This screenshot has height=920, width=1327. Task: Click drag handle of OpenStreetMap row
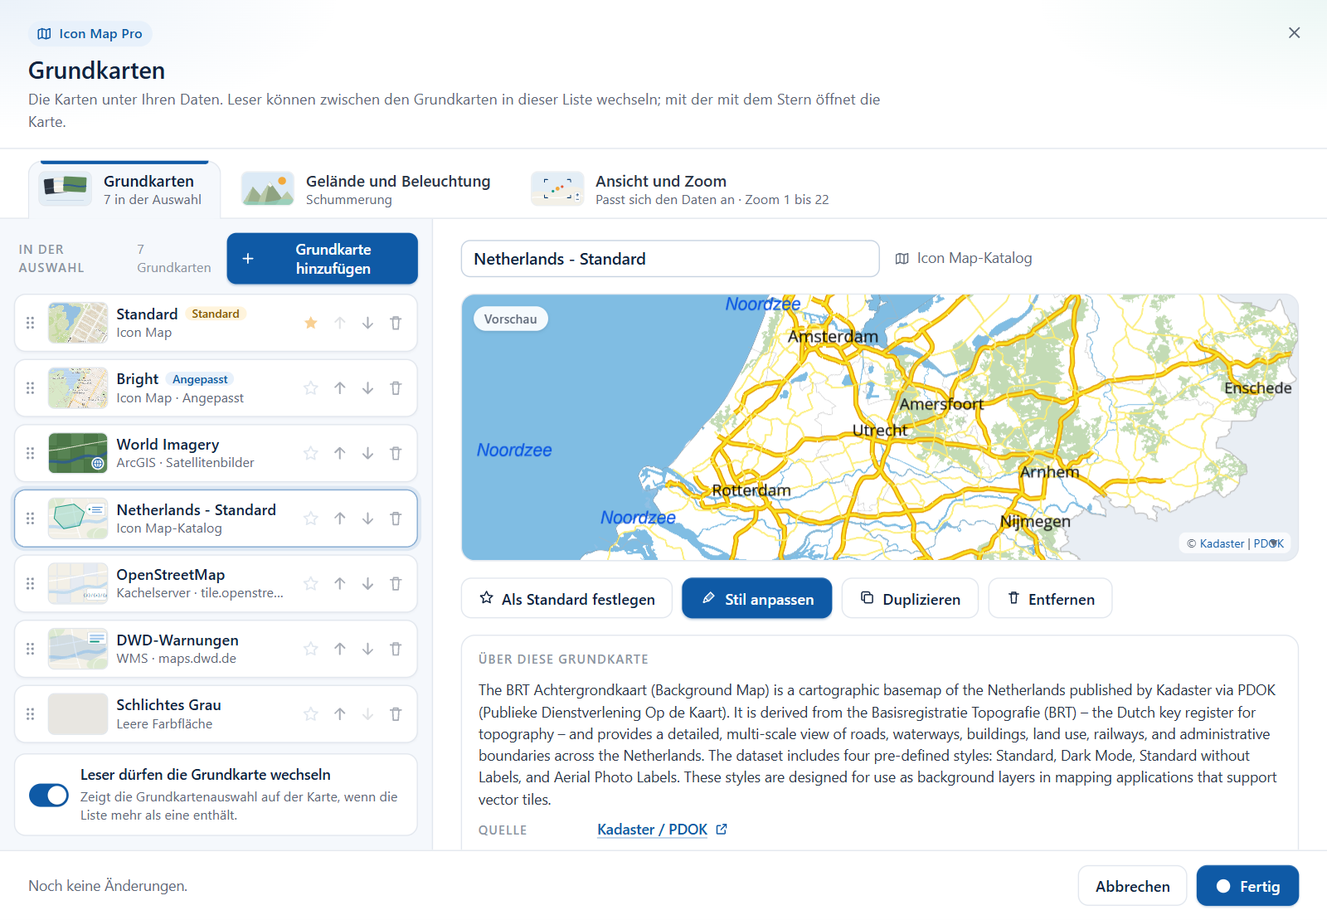(31, 584)
